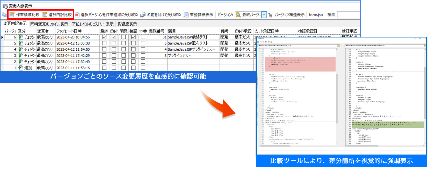429x169 pixels.
Task: Click the folder browse icon for the left compared file
Action: click(x=338, y=46)
